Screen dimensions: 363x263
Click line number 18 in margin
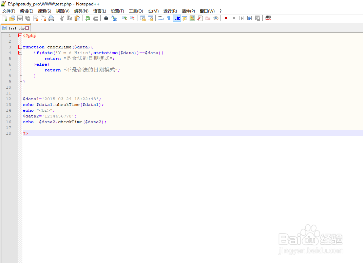point(8,133)
